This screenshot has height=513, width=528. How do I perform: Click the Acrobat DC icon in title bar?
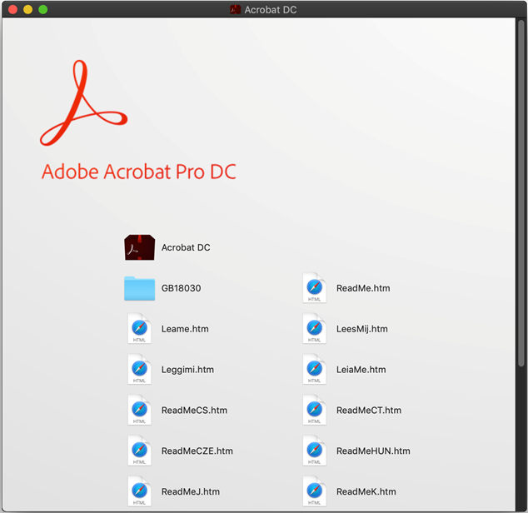[x=235, y=9]
